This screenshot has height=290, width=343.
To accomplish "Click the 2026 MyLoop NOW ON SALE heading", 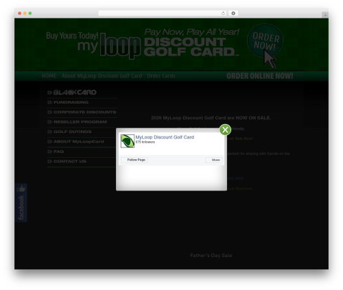I will pos(211,118).
